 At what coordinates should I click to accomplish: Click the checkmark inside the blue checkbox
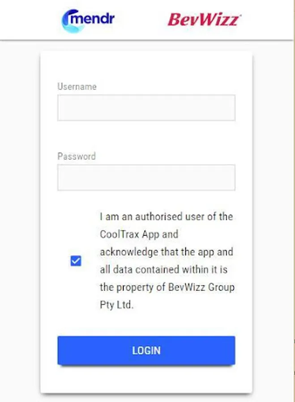point(76,261)
